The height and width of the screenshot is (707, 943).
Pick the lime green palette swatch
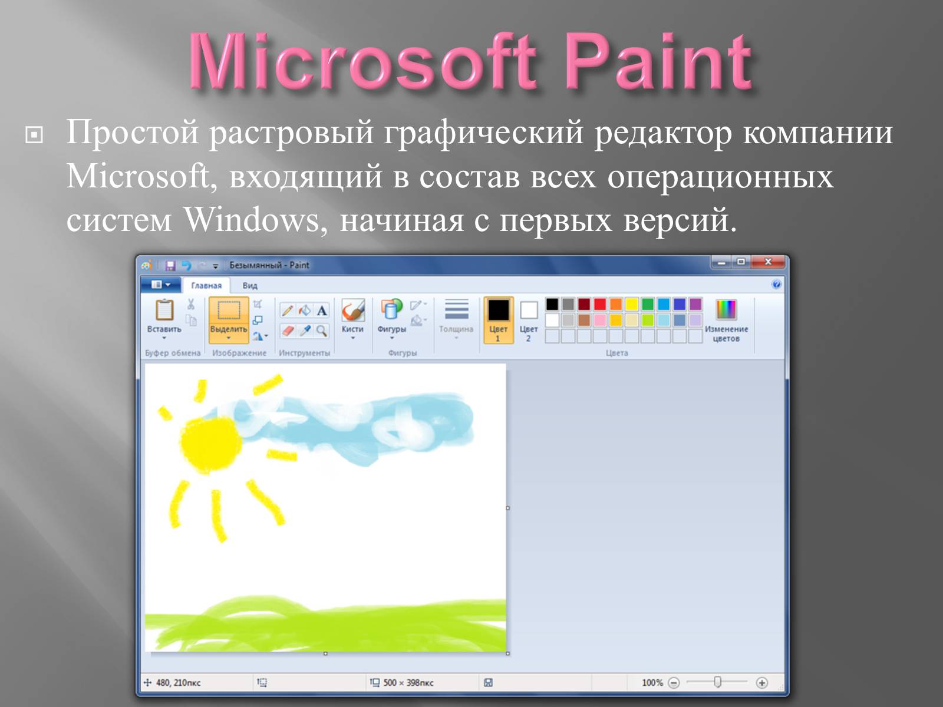pyautogui.click(x=648, y=320)
